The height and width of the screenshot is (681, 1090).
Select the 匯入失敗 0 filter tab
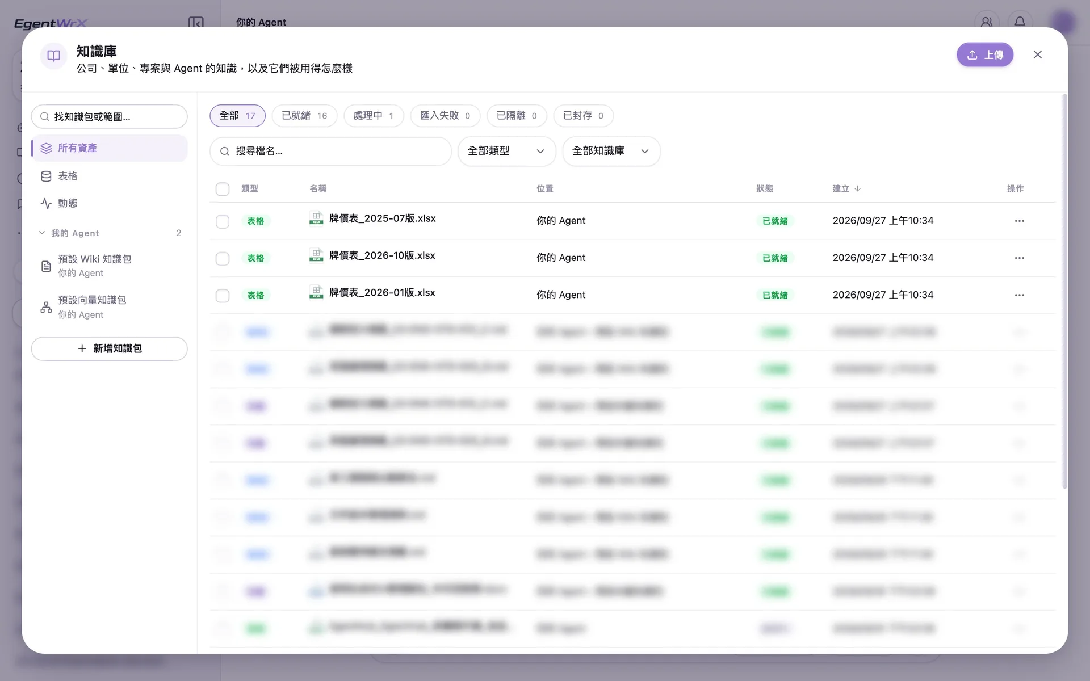(x=445, y=116)
